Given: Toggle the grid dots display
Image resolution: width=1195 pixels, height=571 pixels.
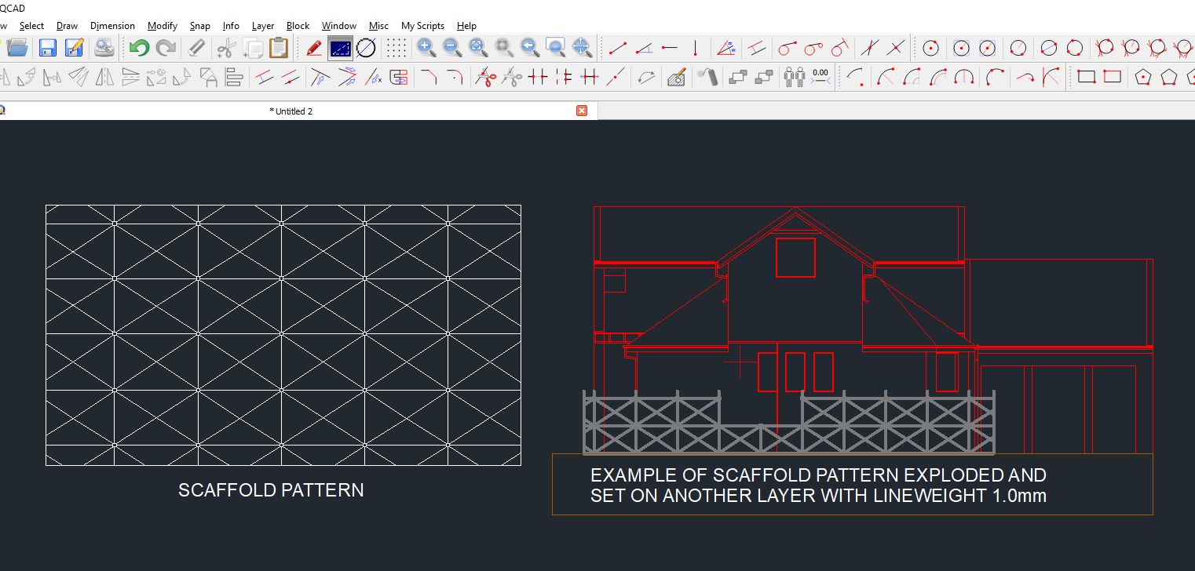Looking at the screenshot, I should 397,49.
